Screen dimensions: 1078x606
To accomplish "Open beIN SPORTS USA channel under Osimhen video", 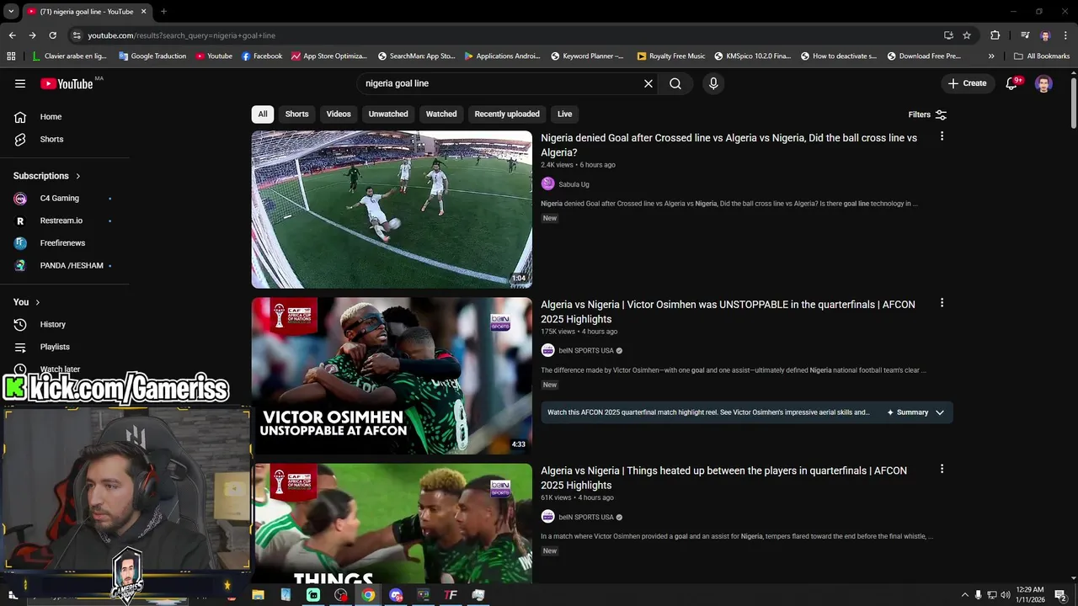I will pos(586,351).
